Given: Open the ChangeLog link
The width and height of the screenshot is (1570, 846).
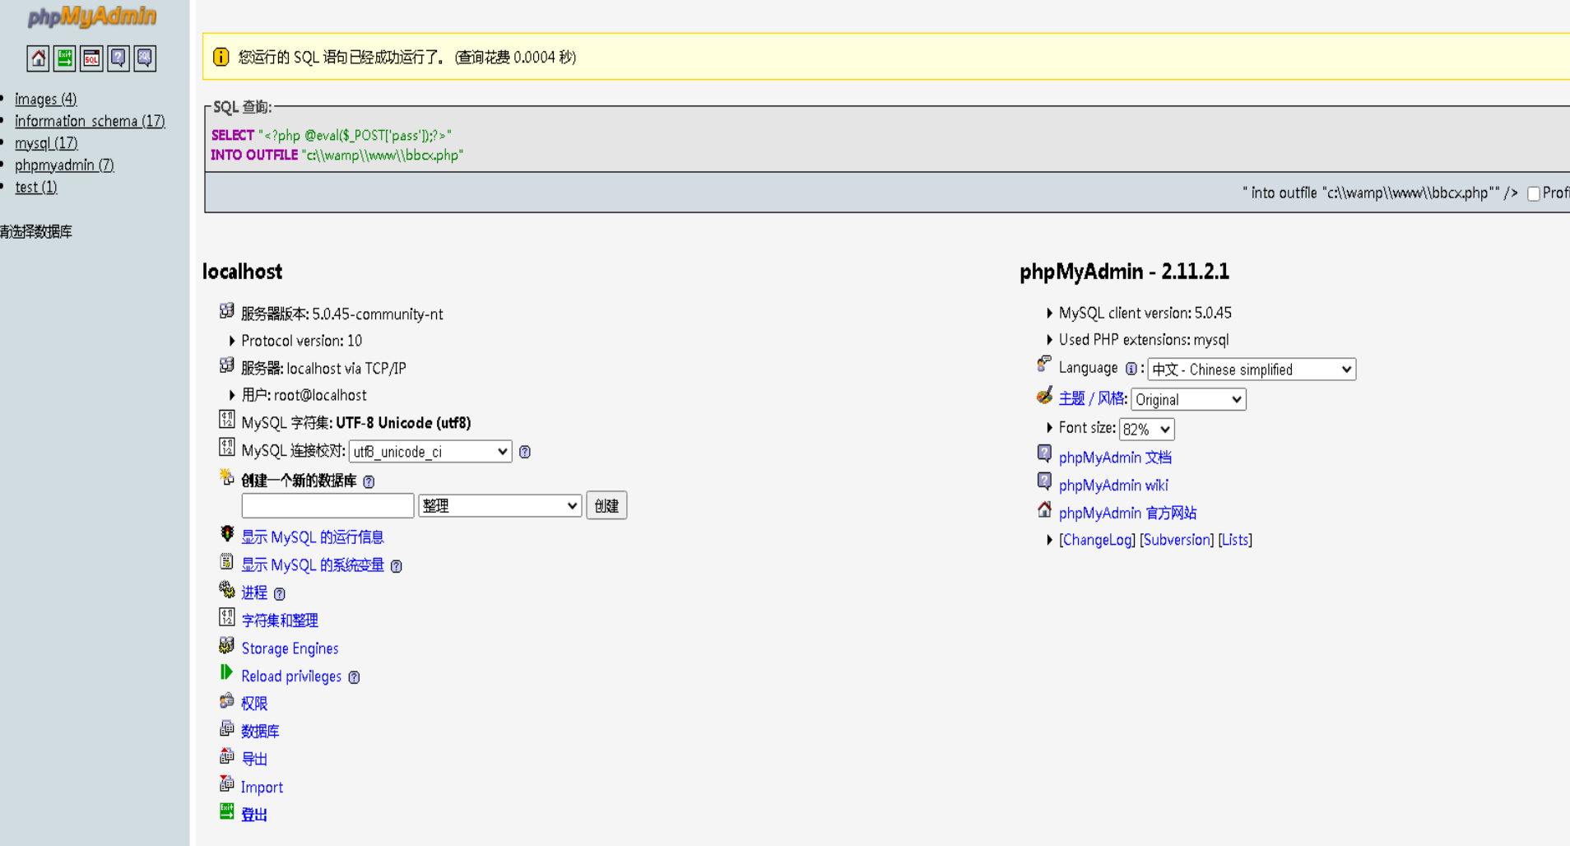Looking at the screenshot, I should tap(1097, 540).
